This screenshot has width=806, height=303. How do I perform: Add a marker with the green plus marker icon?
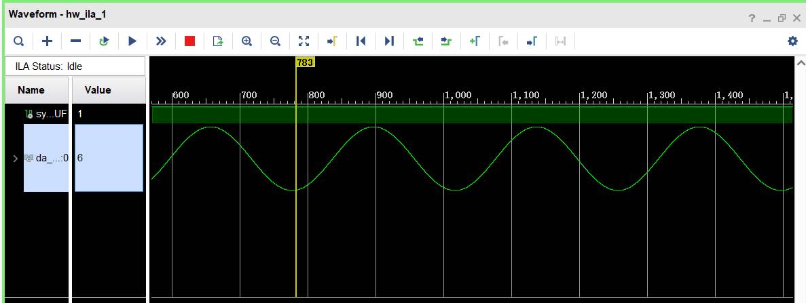[x=475, y=41]
